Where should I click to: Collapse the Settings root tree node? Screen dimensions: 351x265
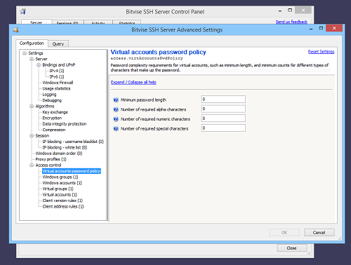click(x=25, y=53)
